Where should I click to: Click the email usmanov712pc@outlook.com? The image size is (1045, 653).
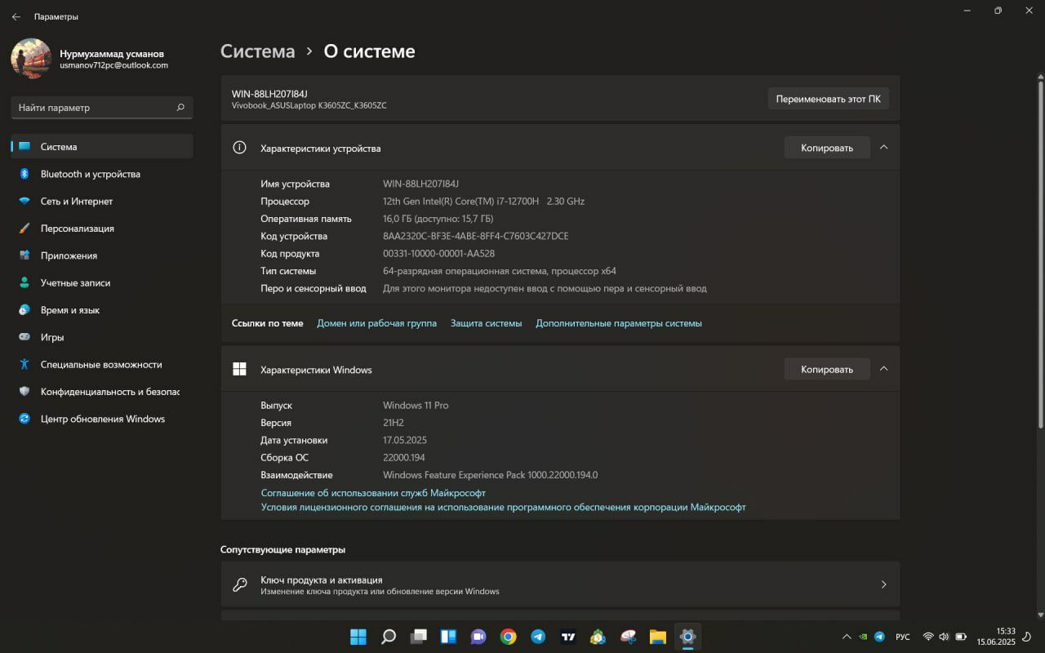(x=113, y=65)
